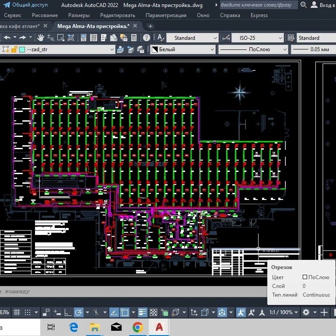Toggle Annotation Visibility in status bar
The image size is (336, 336).
pos(241,312)
